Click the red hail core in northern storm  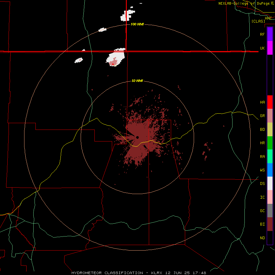(x=113, y=64)
